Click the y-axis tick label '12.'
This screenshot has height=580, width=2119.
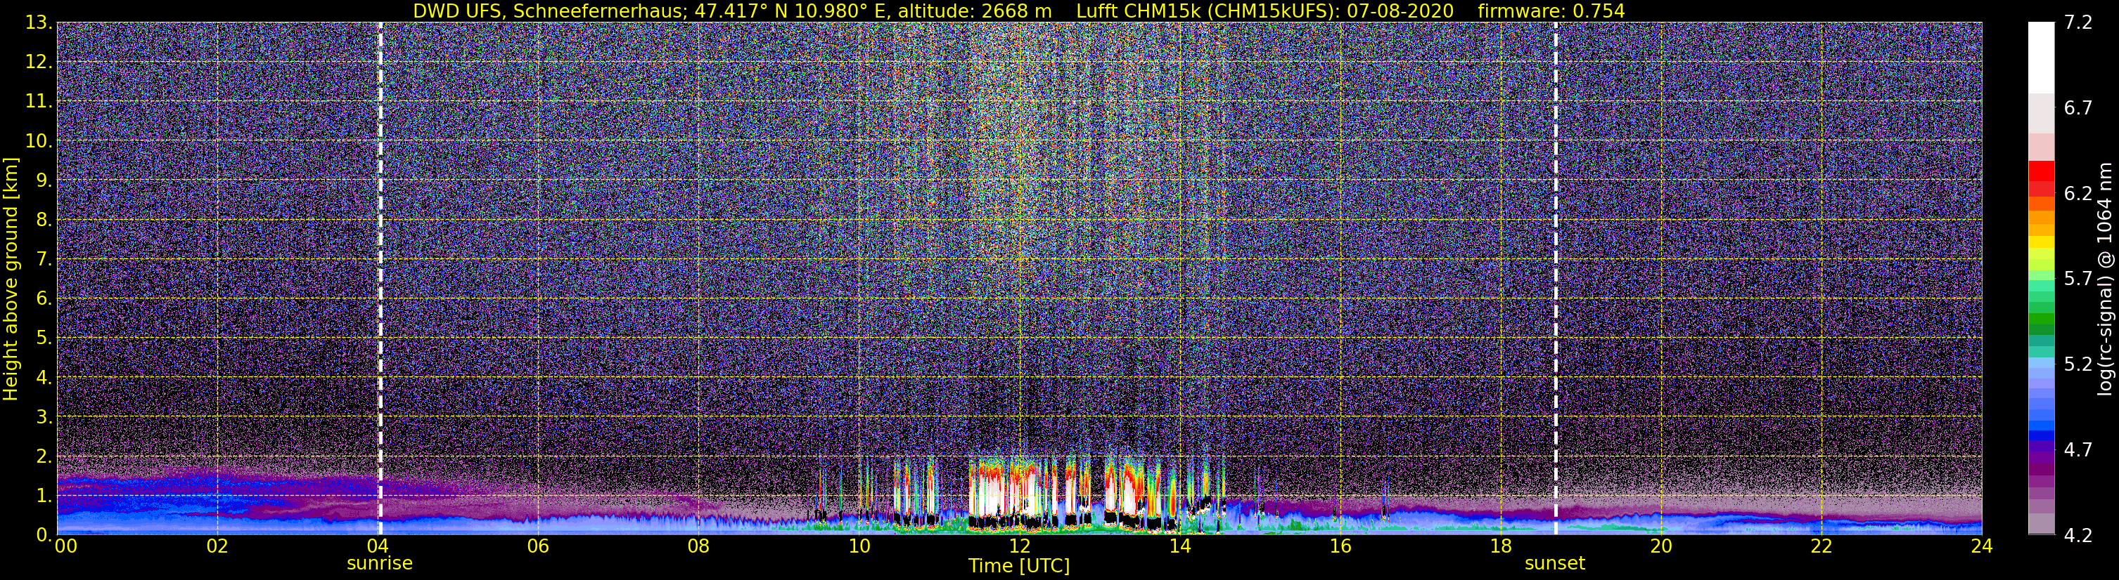pyautogui.click(x=39, y=62)
